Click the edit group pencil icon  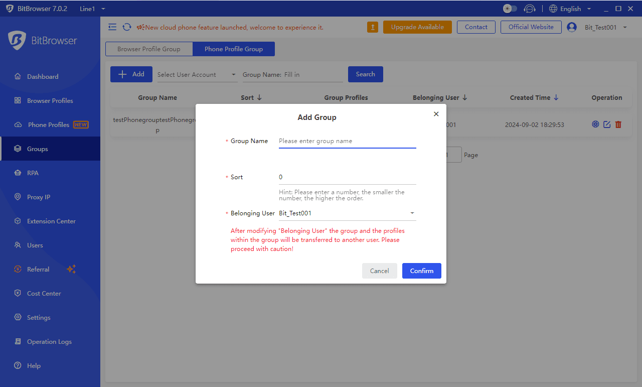click(607, 124)
